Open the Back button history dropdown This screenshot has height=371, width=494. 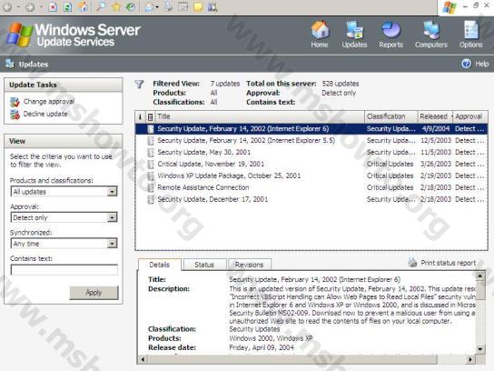click(18, 7)
